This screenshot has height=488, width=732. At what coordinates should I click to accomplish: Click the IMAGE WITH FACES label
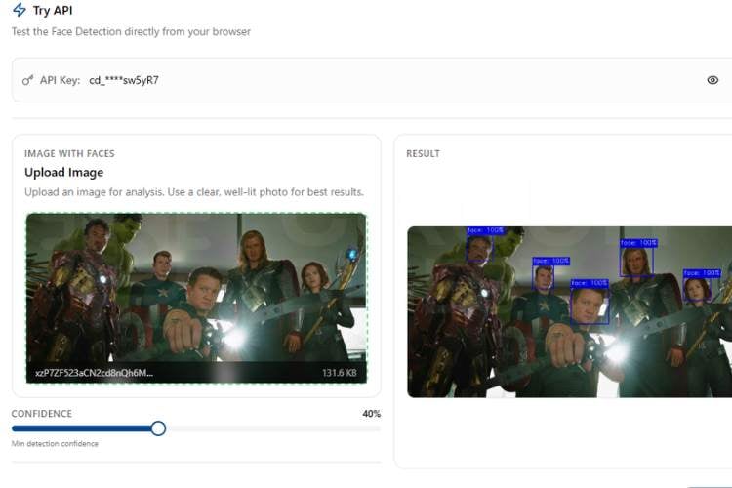click(69, 153)
